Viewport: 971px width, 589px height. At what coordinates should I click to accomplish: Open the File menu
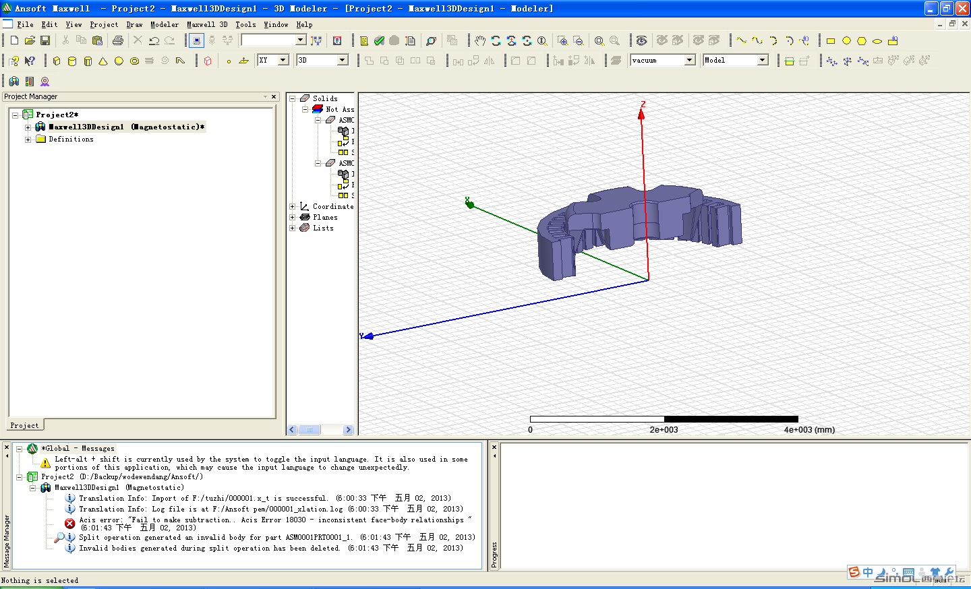pyautogui.click(x=25, y=24)
